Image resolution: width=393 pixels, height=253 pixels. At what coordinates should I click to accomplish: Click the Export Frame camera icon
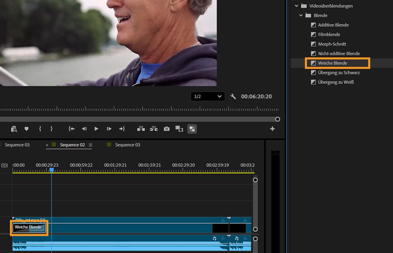point(166,129)
